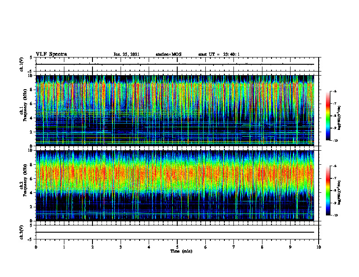Click inside the ch.1 spectrogram panel

(x=175, y=110)
